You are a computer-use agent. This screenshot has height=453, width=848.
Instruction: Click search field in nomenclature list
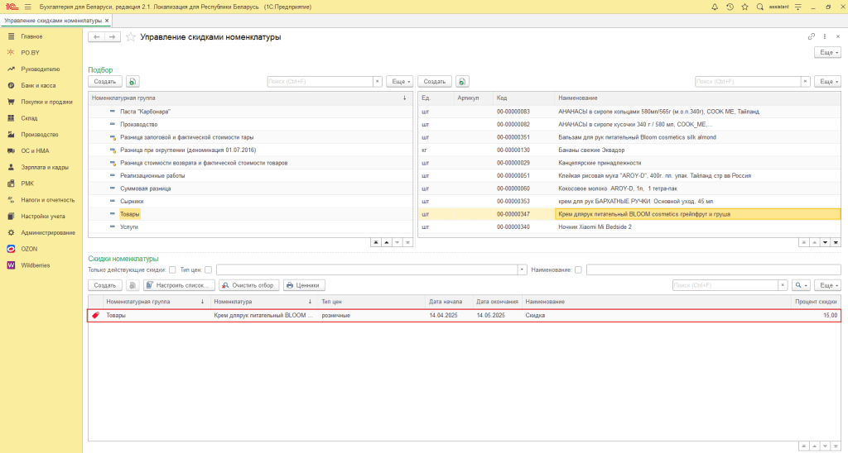748,82
